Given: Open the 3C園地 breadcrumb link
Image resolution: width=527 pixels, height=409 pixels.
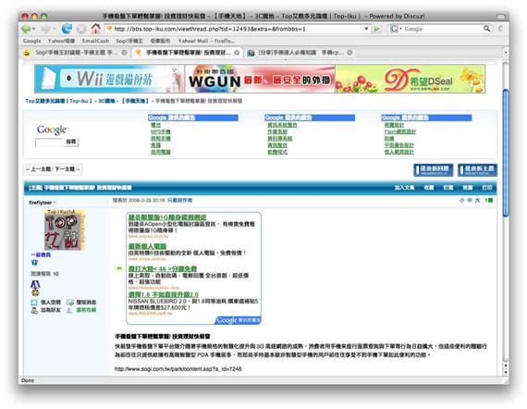Looking at the screenshot, I should point(106,101).
